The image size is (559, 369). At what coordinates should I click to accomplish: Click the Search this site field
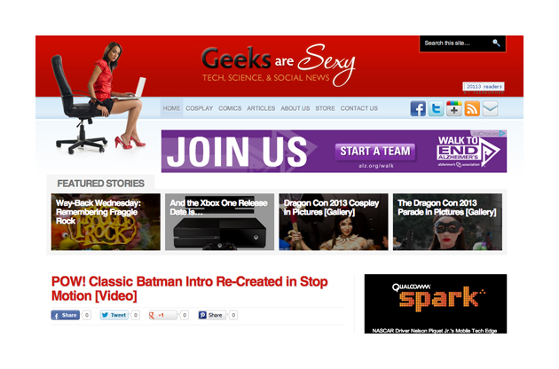pyautogui.click(x=456, y=43)
